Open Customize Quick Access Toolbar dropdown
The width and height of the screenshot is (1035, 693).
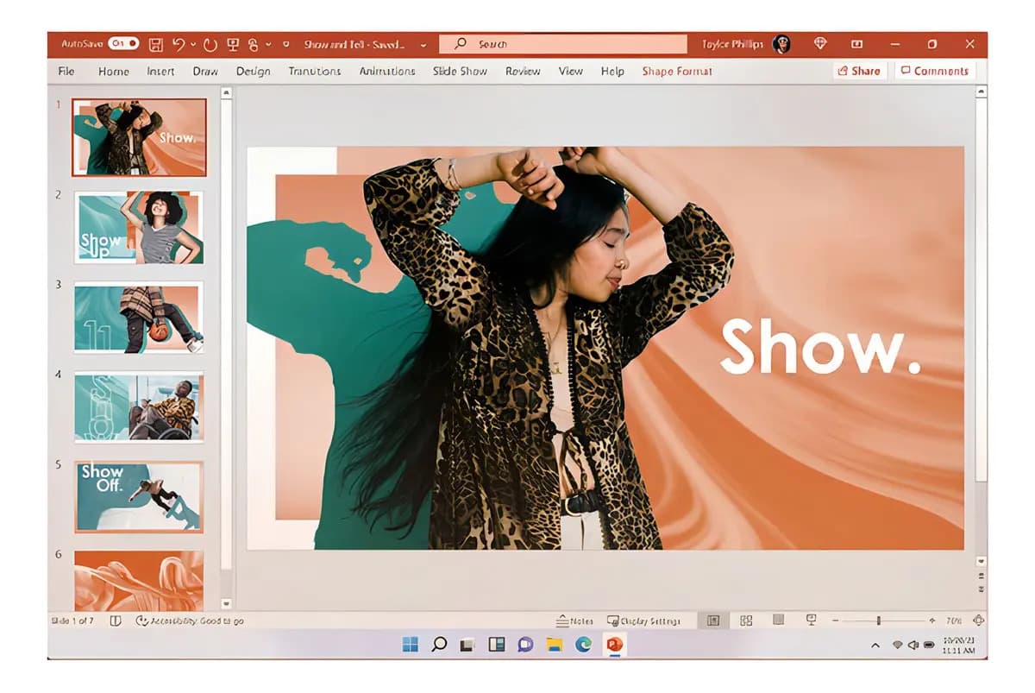[285, 44]
